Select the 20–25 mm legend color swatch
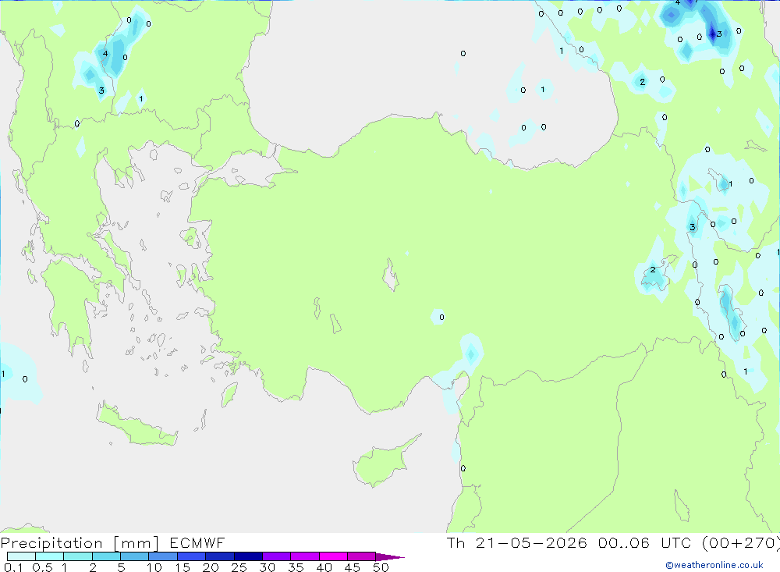This screenshot has width=780, height=572. (x=220, y=556)
